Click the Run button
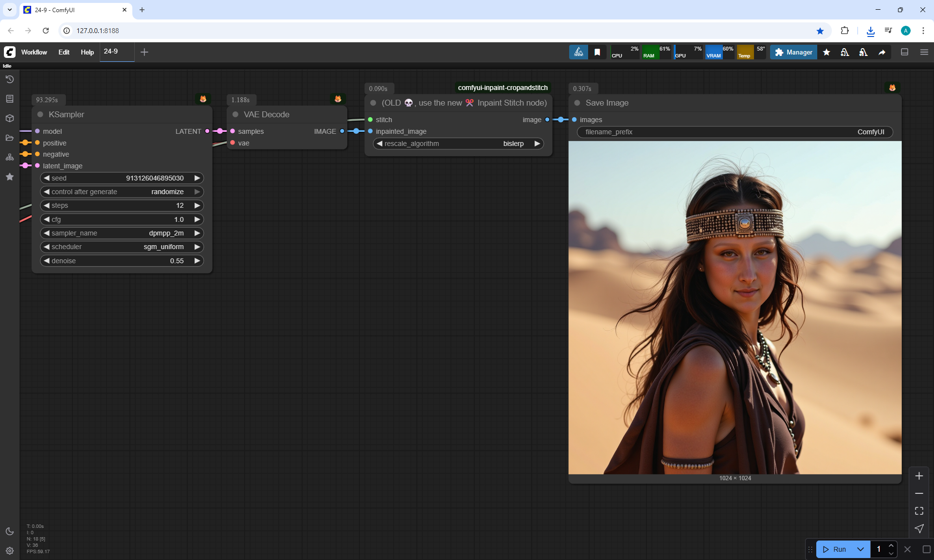 (x=835, y=549)
